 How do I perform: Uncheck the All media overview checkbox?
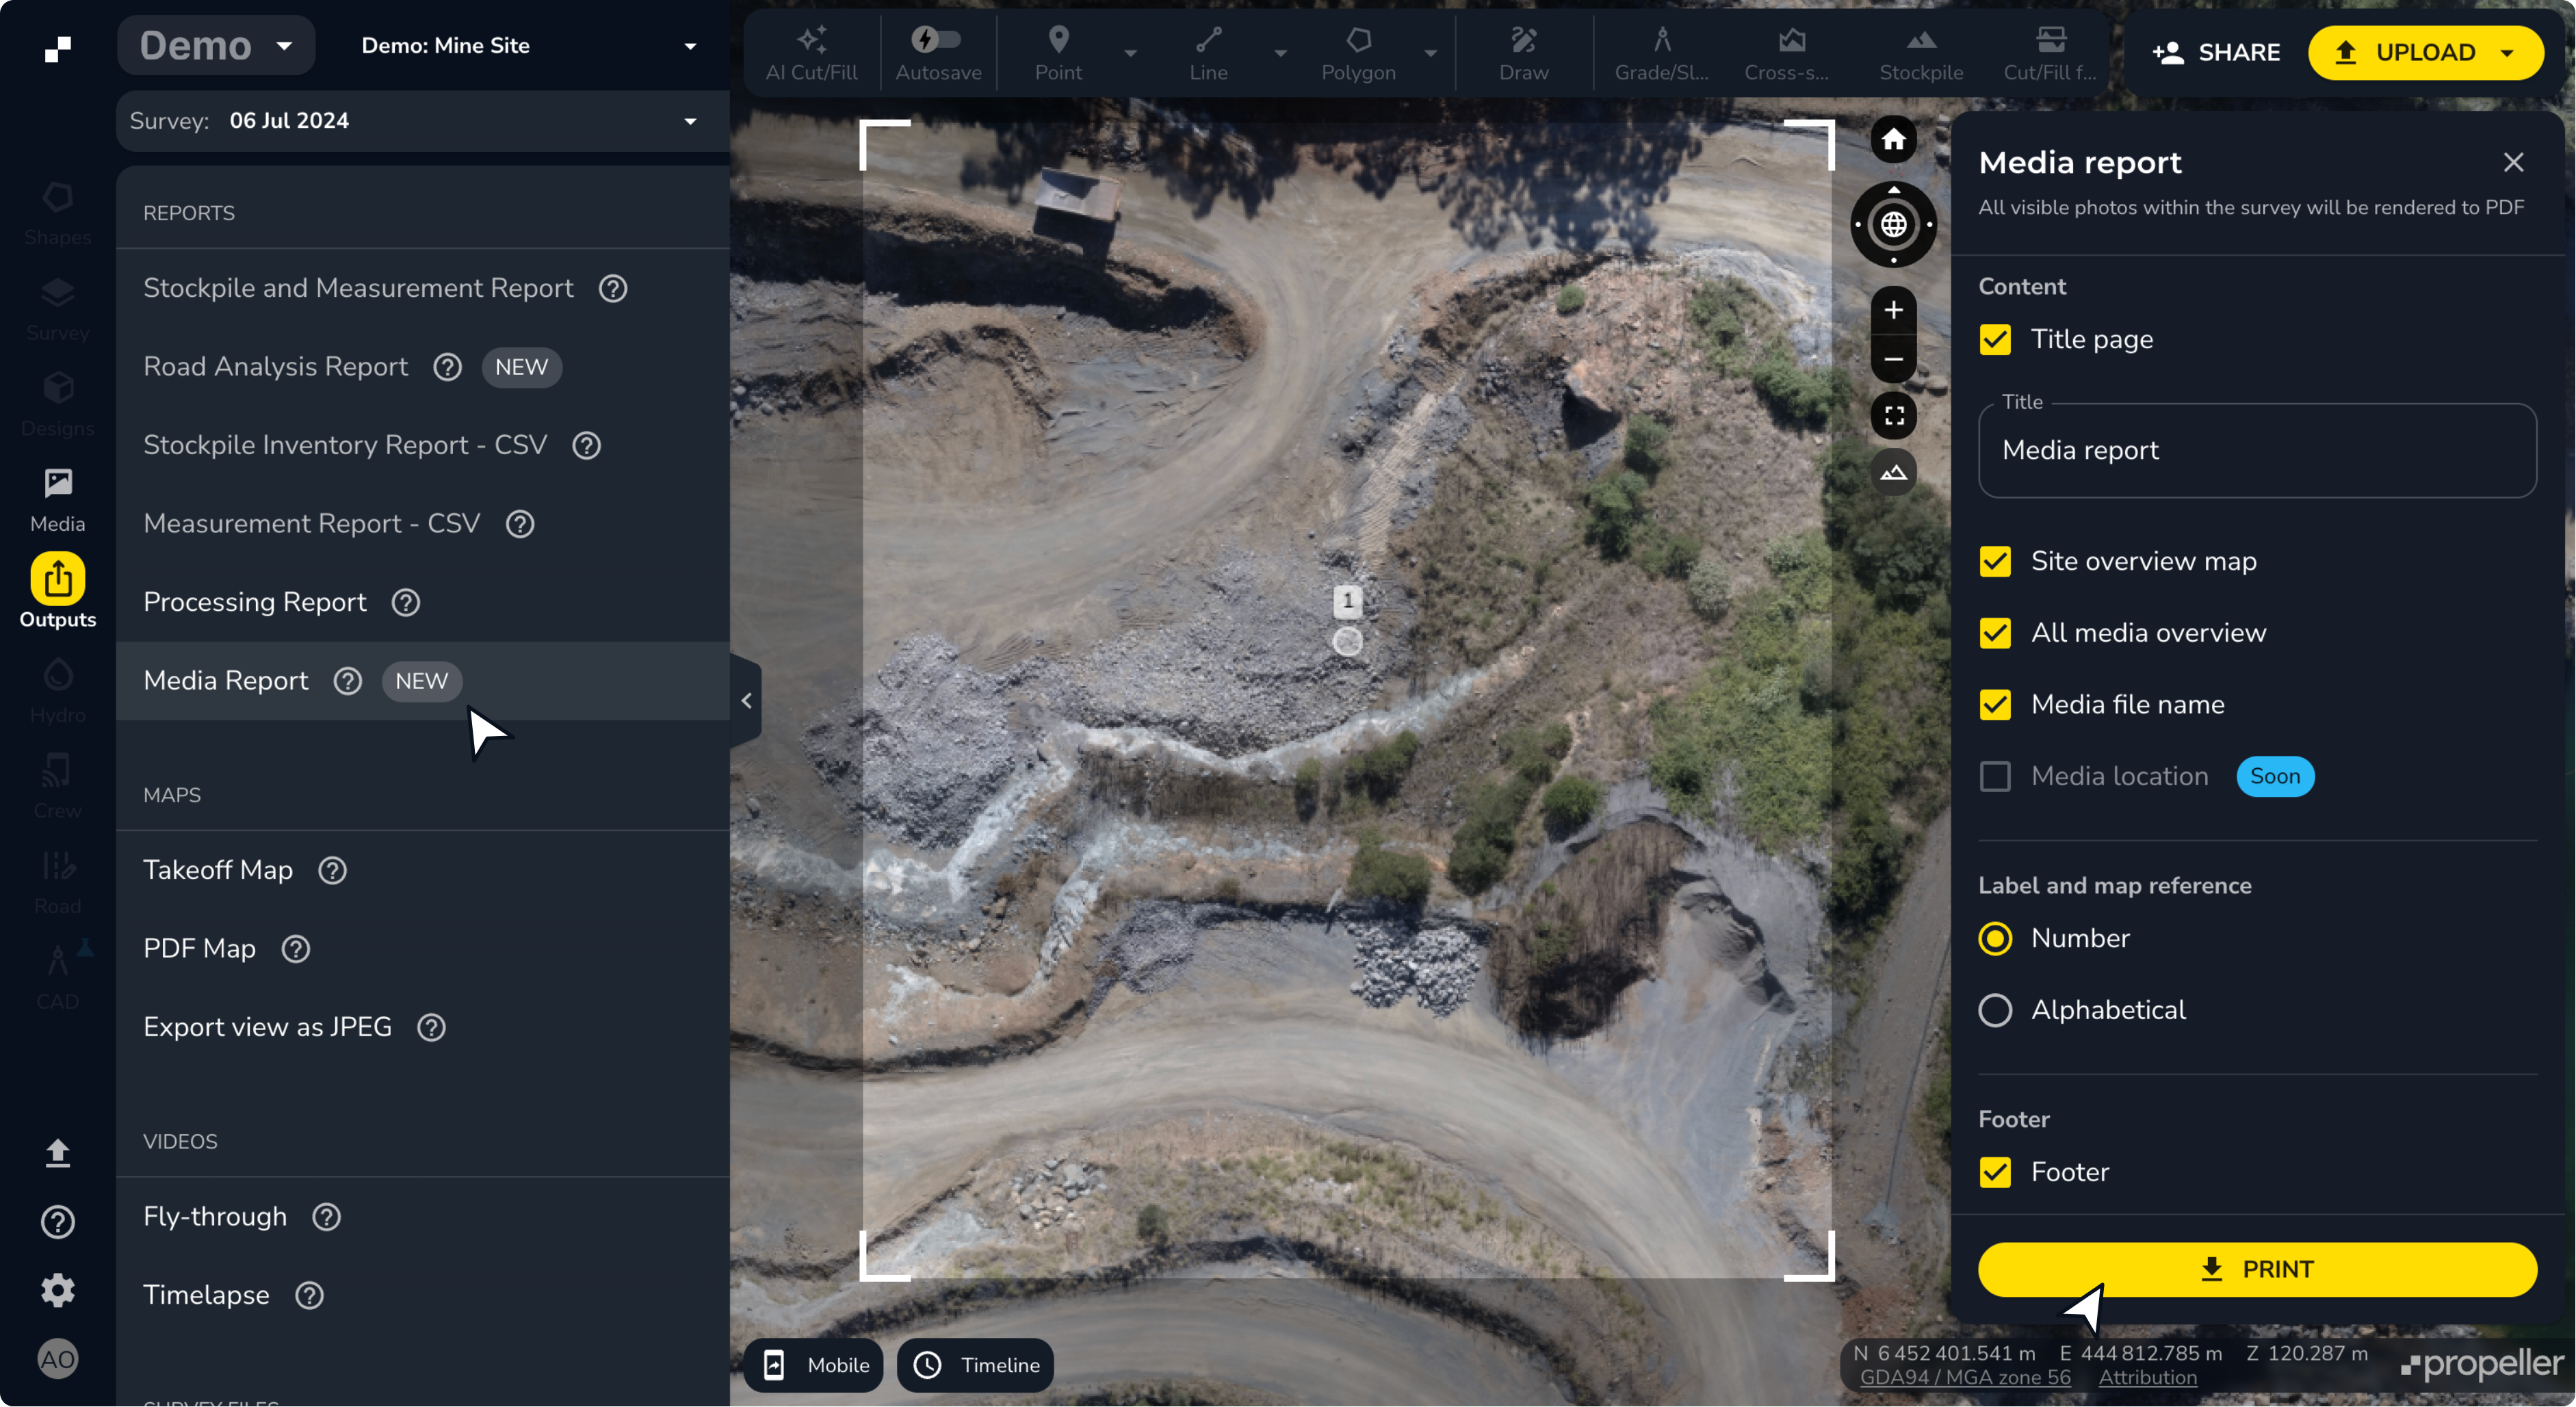point(1995,633)
